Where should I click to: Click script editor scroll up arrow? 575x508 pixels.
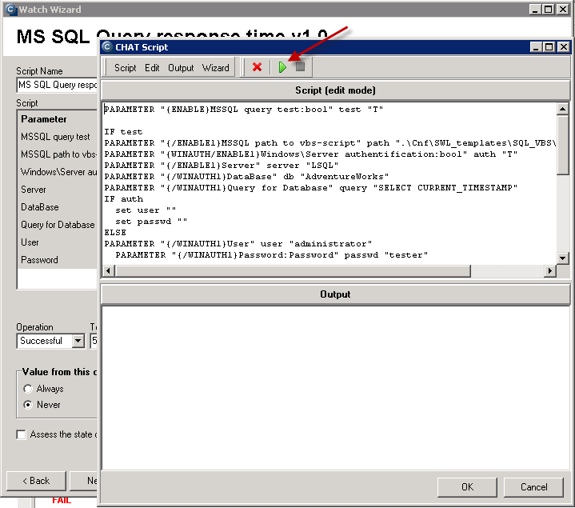[x=562, y=109]
